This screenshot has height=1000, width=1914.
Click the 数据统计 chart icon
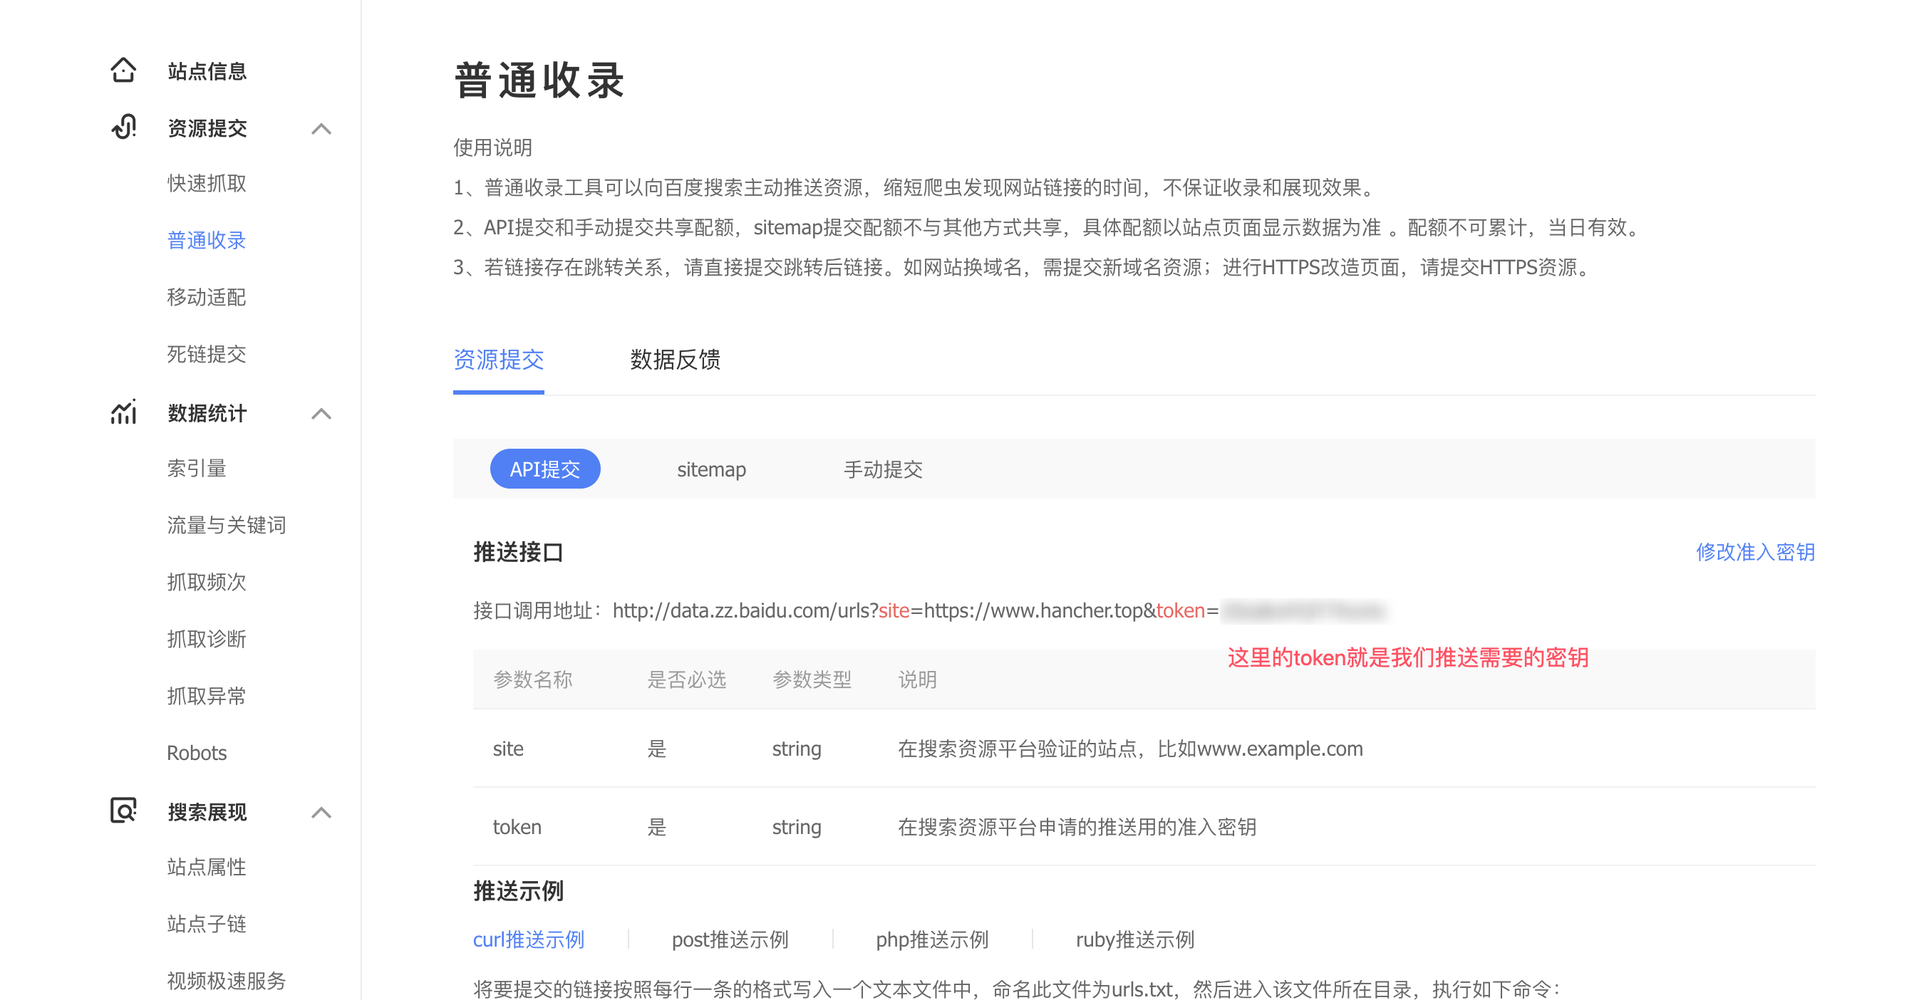point(123,413)
